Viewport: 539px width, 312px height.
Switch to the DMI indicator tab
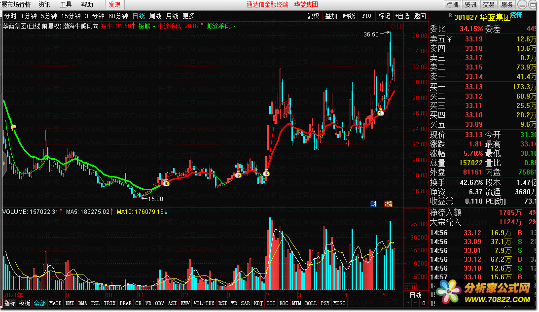tap(70, 303)
